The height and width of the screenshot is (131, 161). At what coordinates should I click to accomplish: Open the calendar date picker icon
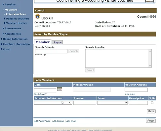[x=60, y=89]
